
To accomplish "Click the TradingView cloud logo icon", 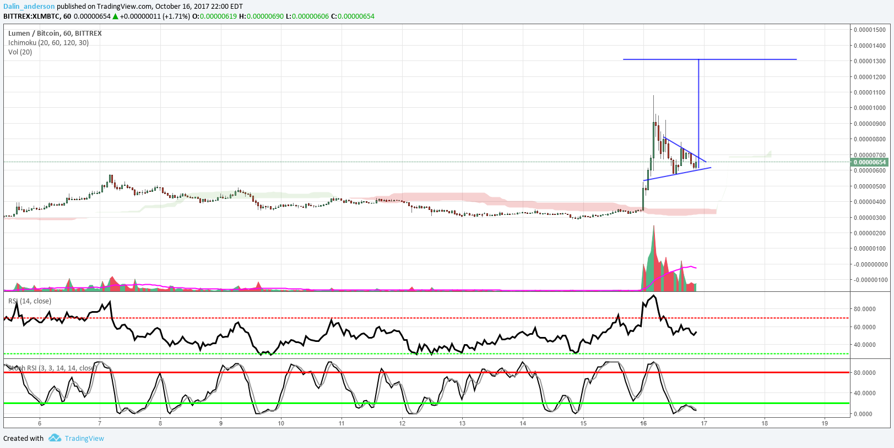I will (55, 438).
